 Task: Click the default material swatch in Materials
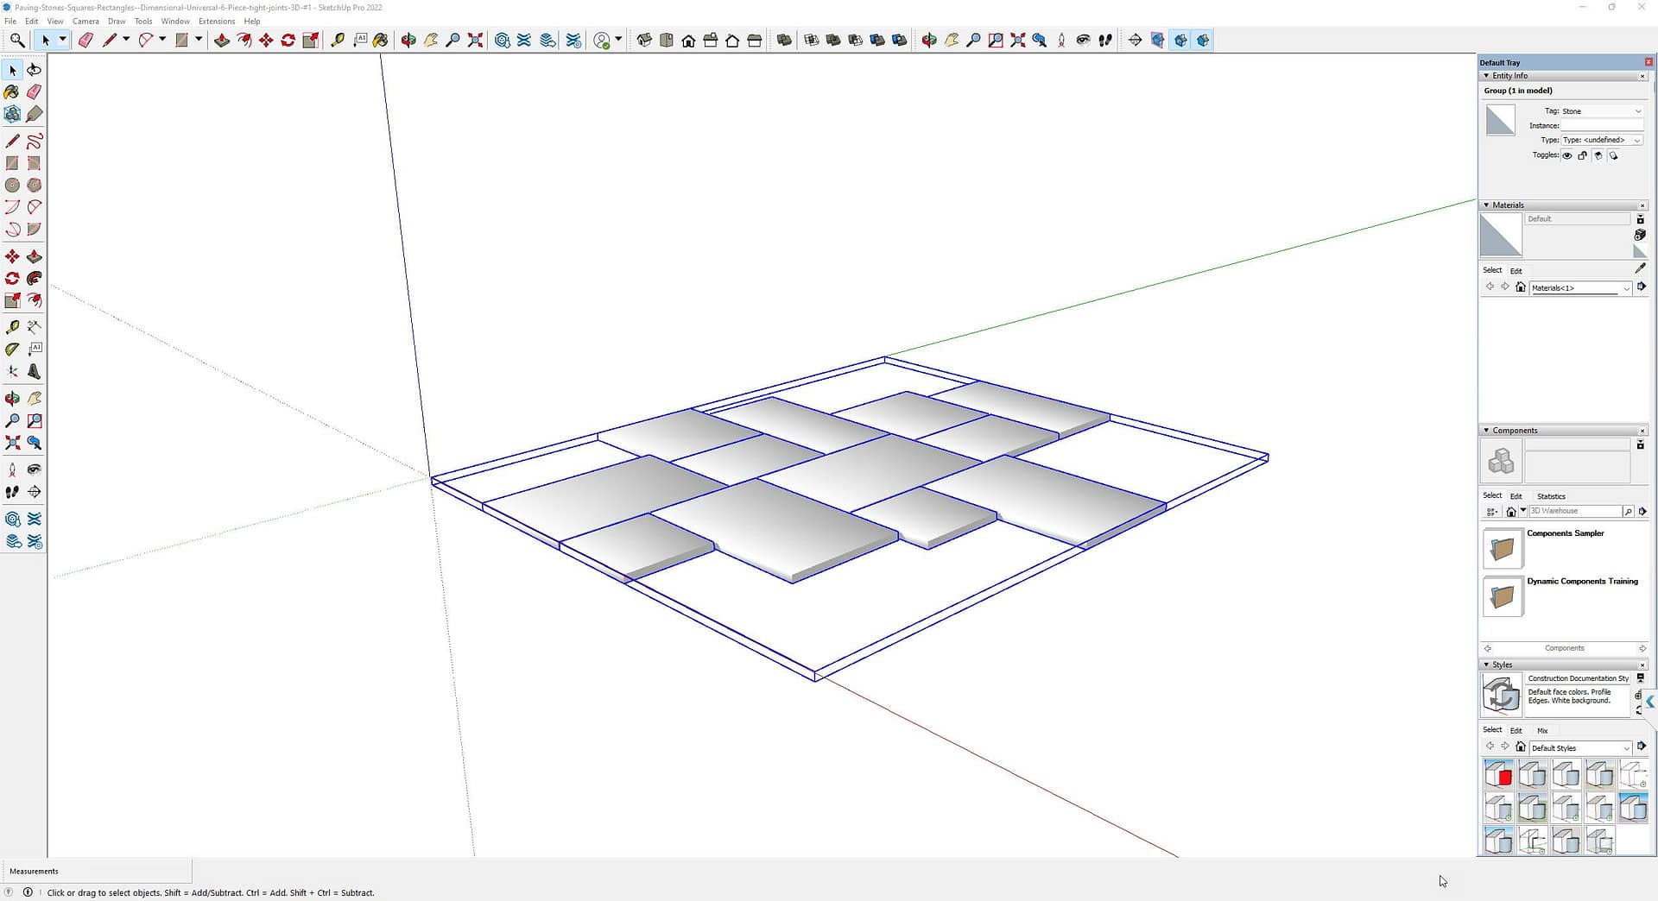click(x=1500, y=236)
